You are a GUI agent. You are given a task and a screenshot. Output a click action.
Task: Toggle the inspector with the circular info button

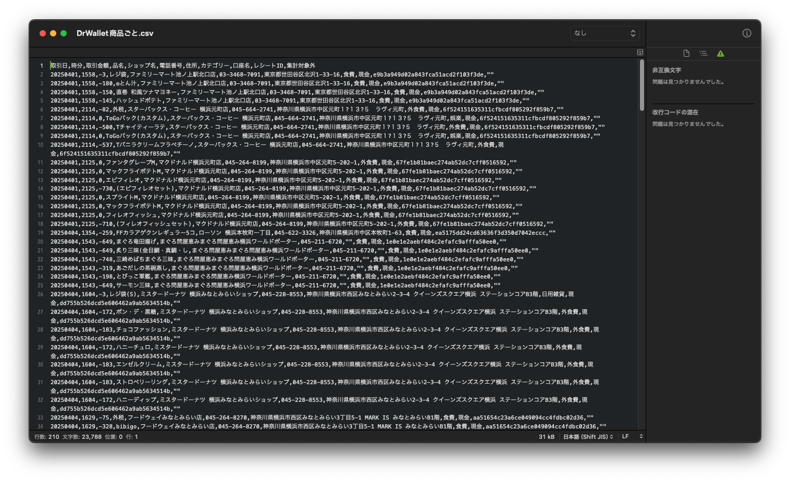(746, 33)
